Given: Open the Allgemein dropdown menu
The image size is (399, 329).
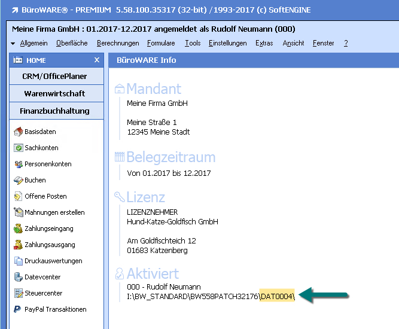Looking at the screenshot, I should [x=33, y=43].
